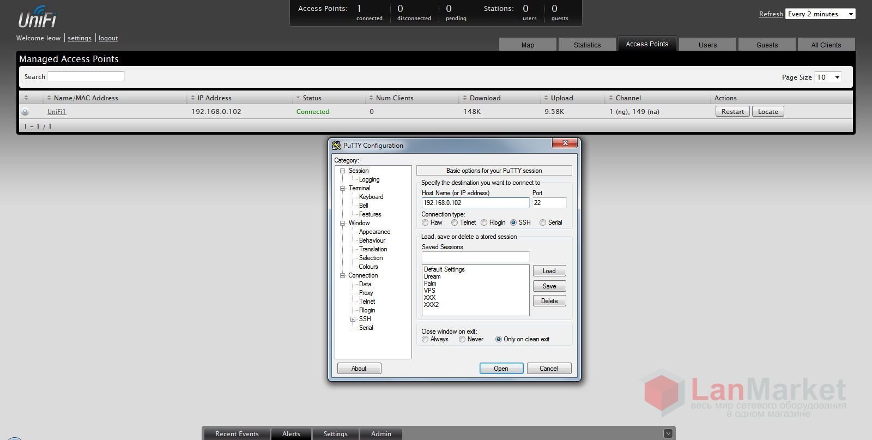Select the VPS saved session
The width and height of the screenshot is (872, 440).
[x=429, y=291]
